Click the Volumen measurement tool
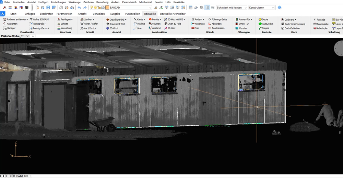Screen dimensions: 343x178 156,24
